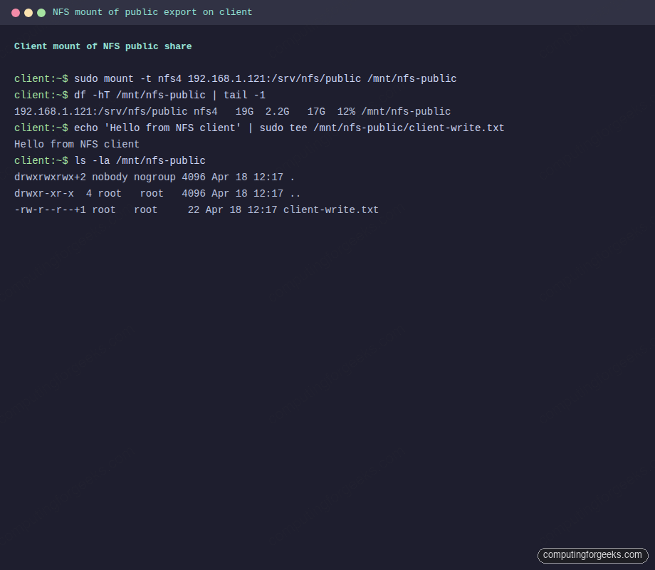
Task: Select the sudo tee command text
Action: [x=283, y=128]
